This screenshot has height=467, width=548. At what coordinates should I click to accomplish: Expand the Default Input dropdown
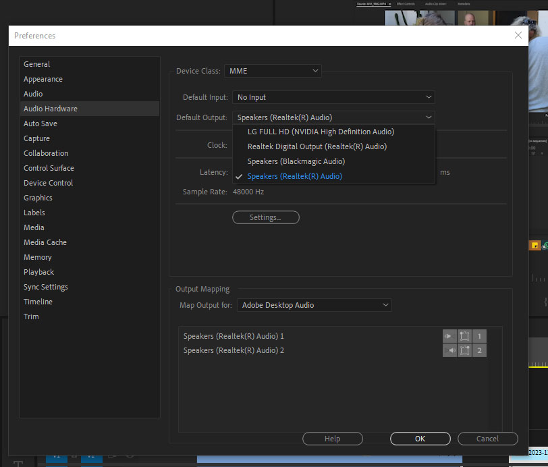pyautogui.click(x=333, y=97)
